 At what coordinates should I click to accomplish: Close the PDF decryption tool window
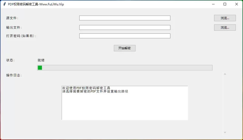pyautogui.click(x=237, y=4)
